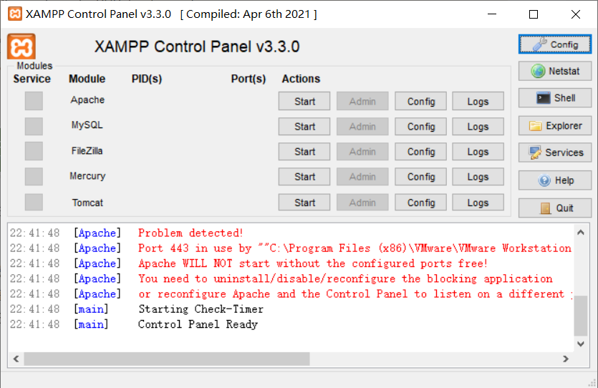Start the MySQL module
598x388 pixels.
[x=304, y=127]
